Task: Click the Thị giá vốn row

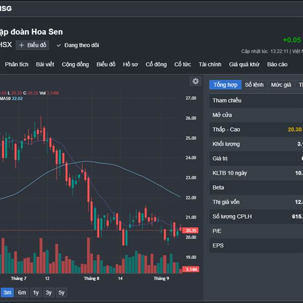Action: [x=256, y=202]
